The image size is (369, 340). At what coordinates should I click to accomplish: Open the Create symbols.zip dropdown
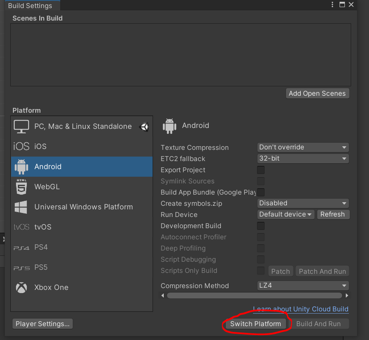coord(303,203)
